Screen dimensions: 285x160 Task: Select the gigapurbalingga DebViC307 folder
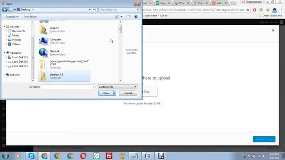(x=64, y=64)
